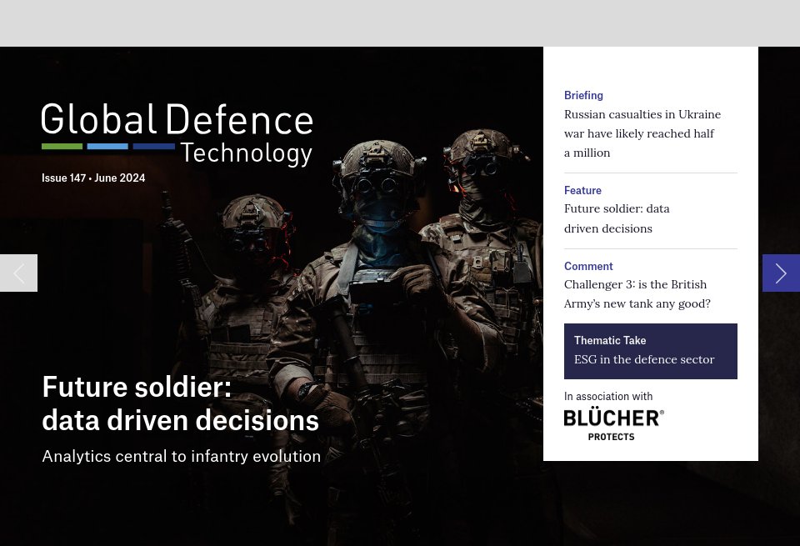The image size is (800, 546).
Task: Read the Challenger 3 tank comment piece
Action: coord(637,293)
